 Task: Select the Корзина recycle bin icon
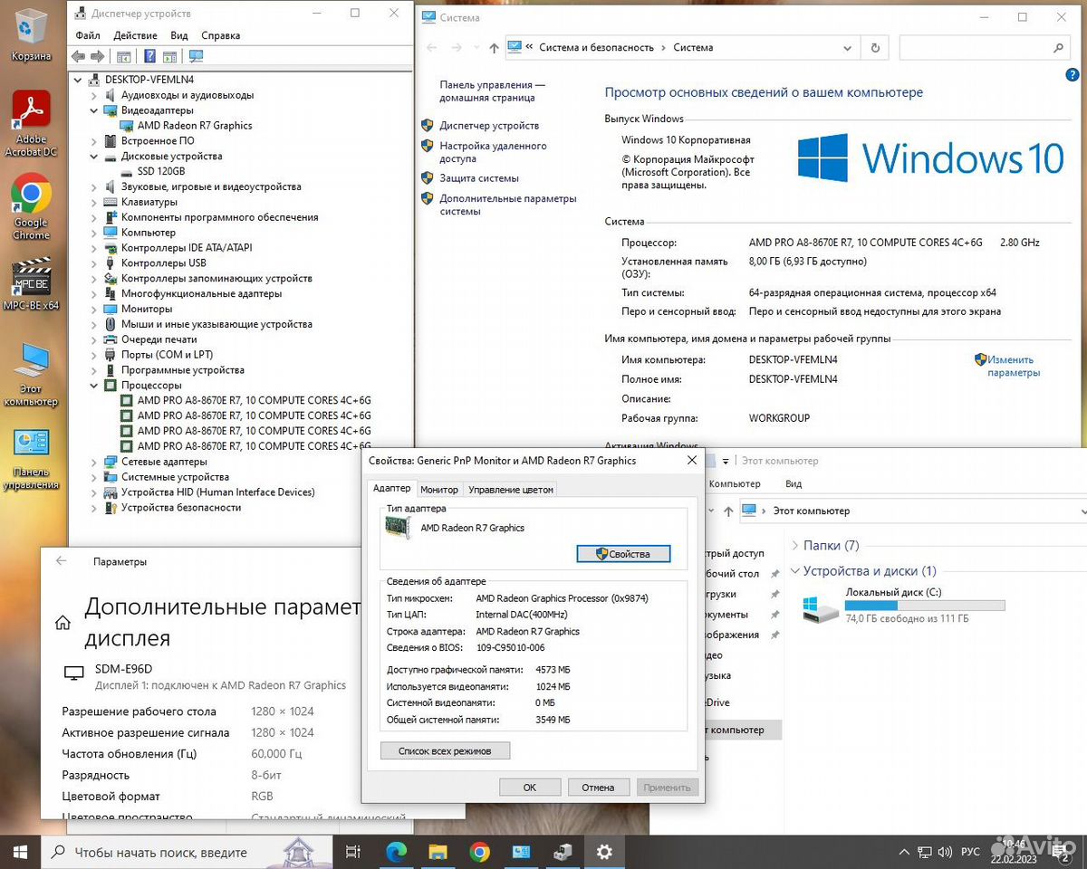pos(31,34)
